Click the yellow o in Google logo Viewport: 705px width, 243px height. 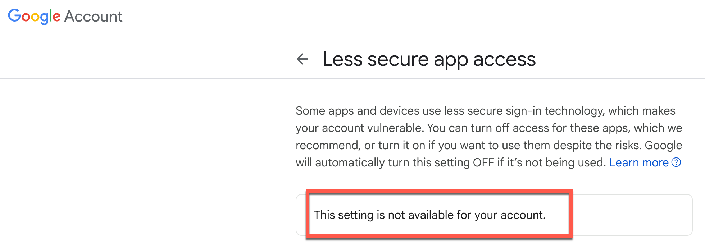[35, 17]
